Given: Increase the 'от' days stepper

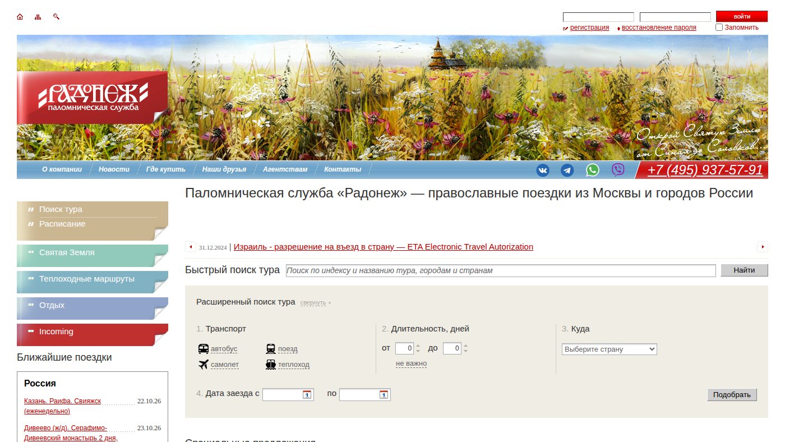Looking at the screenshot, I should pyautogui.click(x=418, y=346).
